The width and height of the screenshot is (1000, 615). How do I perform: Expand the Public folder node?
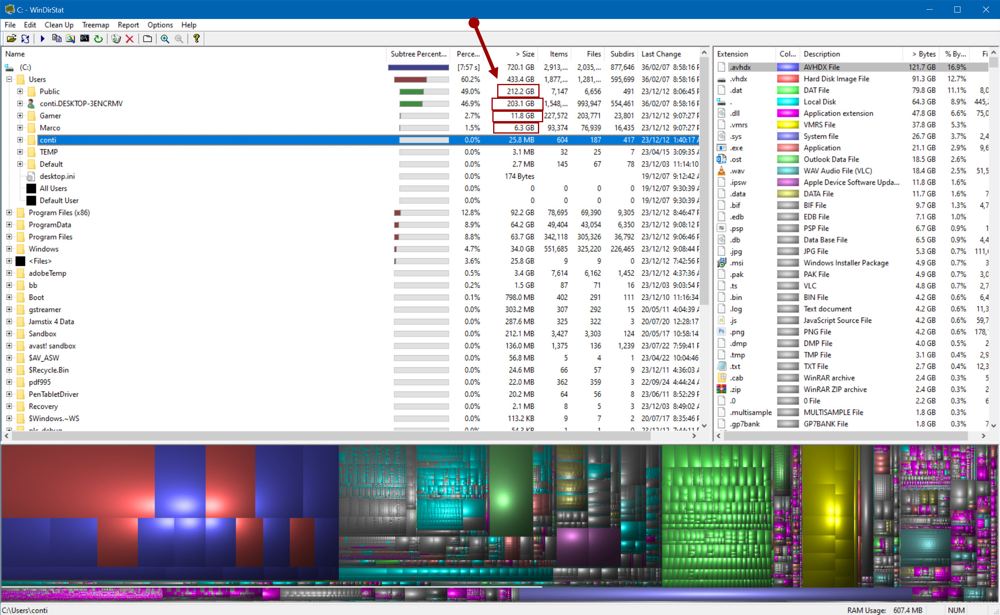(20, 92)
